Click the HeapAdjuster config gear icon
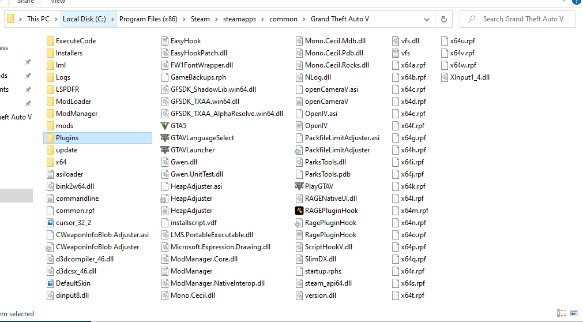The height and width of the screenshot is (322, 583). [x=165, y=199]
